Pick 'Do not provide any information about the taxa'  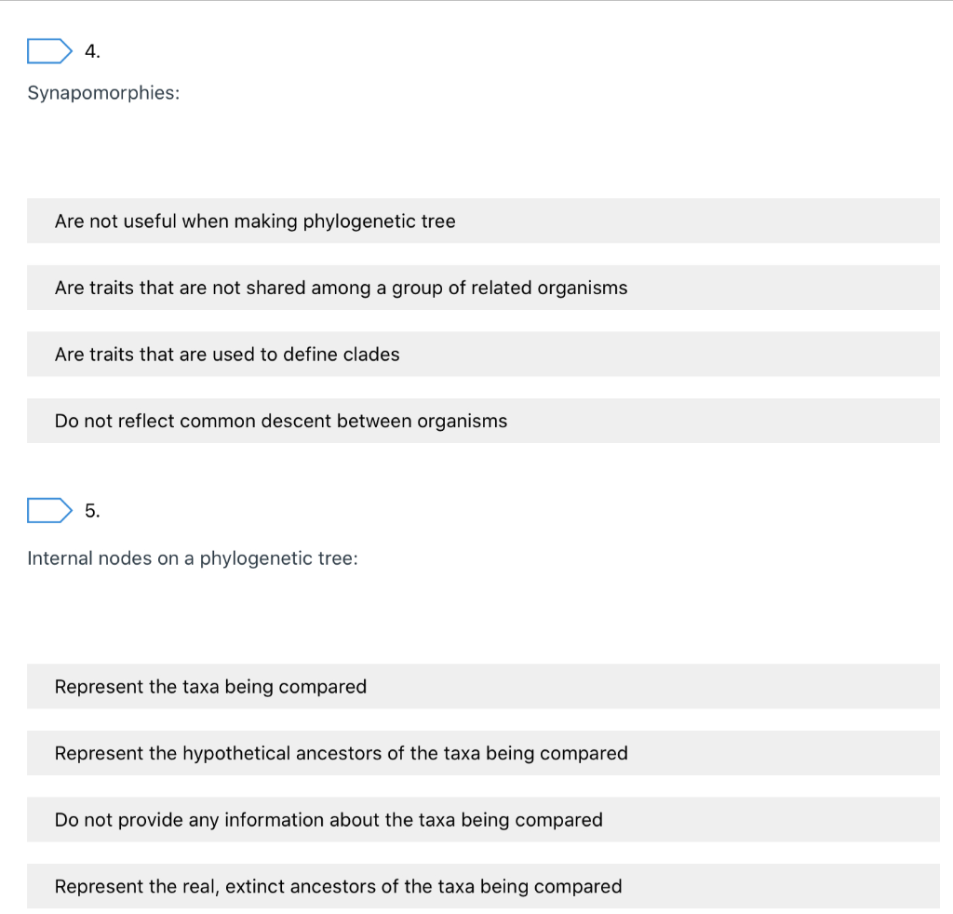(483, 819)
